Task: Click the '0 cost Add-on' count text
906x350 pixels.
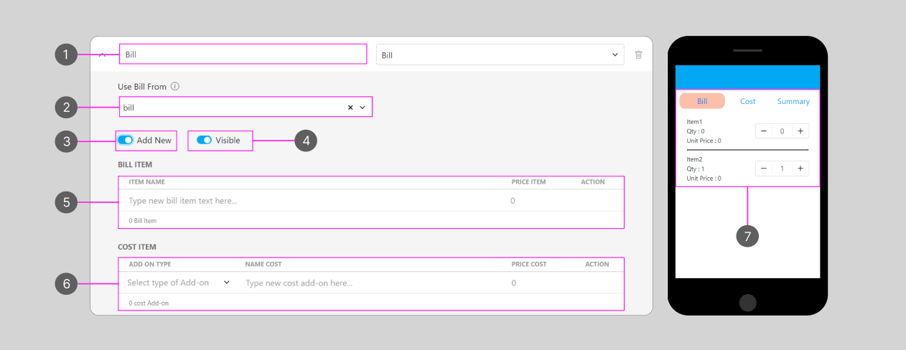Action: click(149, 303)
